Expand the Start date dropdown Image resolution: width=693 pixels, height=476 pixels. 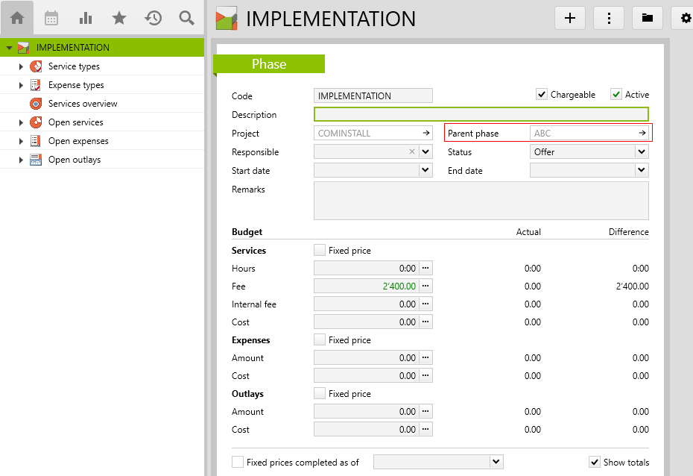[x=425, y=170]
